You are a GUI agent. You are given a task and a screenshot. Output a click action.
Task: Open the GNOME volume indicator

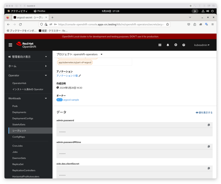[x=208, y=11]
